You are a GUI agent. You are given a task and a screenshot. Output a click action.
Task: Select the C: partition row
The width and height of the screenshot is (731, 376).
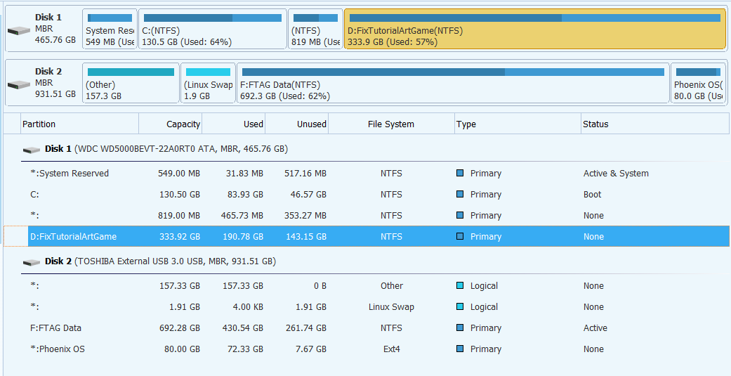[367, 194]
